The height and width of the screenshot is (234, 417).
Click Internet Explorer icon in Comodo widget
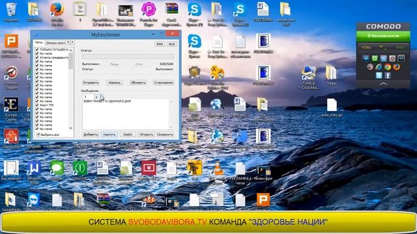[x=379, y=67]
